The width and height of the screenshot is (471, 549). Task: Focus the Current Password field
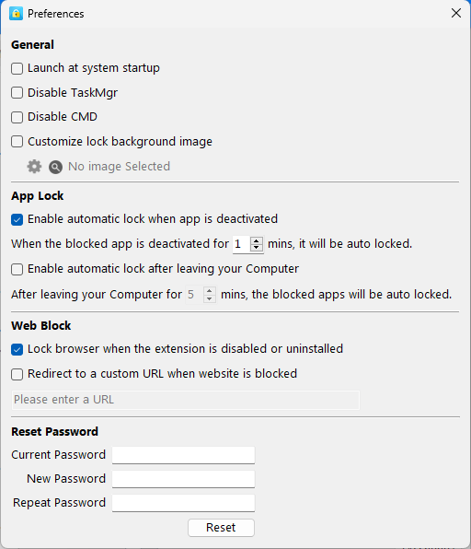click(x=184, y=455)
